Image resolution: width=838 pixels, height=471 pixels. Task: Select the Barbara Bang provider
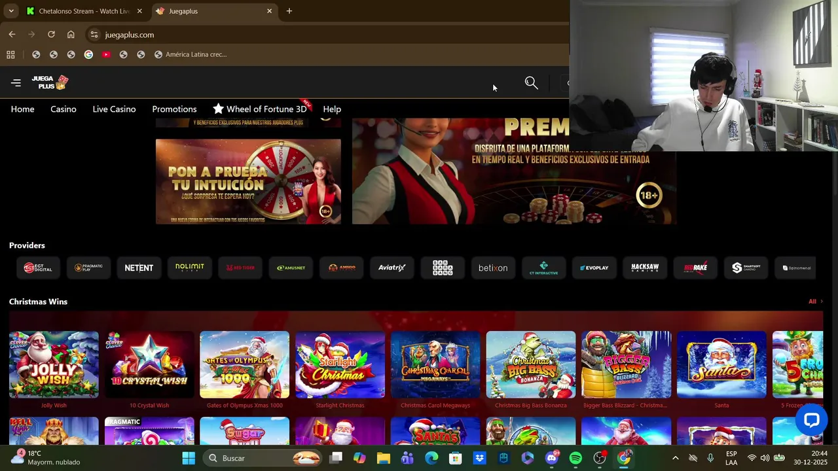coord(443,268)
